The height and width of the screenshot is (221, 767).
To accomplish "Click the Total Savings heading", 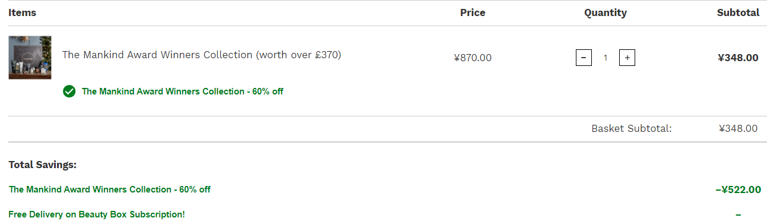I will (x=43, y=165).
